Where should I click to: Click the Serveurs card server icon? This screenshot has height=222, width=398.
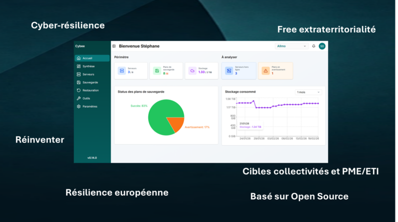[122, 70]
